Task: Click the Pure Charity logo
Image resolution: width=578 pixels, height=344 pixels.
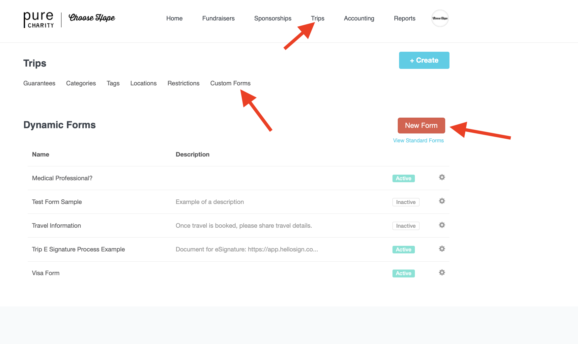Action: 39,20
